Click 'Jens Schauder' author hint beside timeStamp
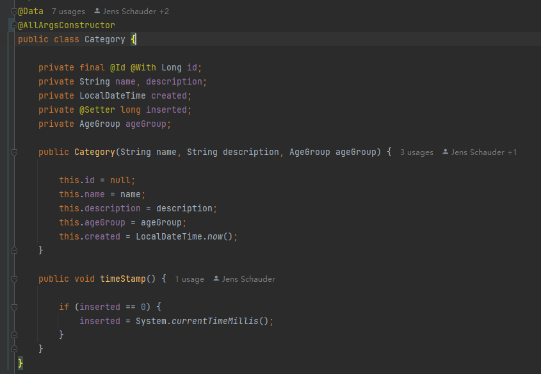 248,279
